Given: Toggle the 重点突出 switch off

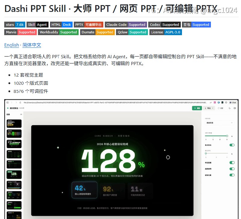Looking at the screenshot, I should [x=232, y=145].
